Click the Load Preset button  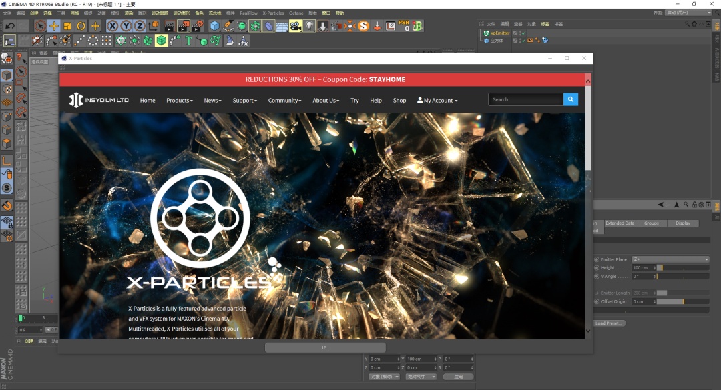click(x=610, y=323)
